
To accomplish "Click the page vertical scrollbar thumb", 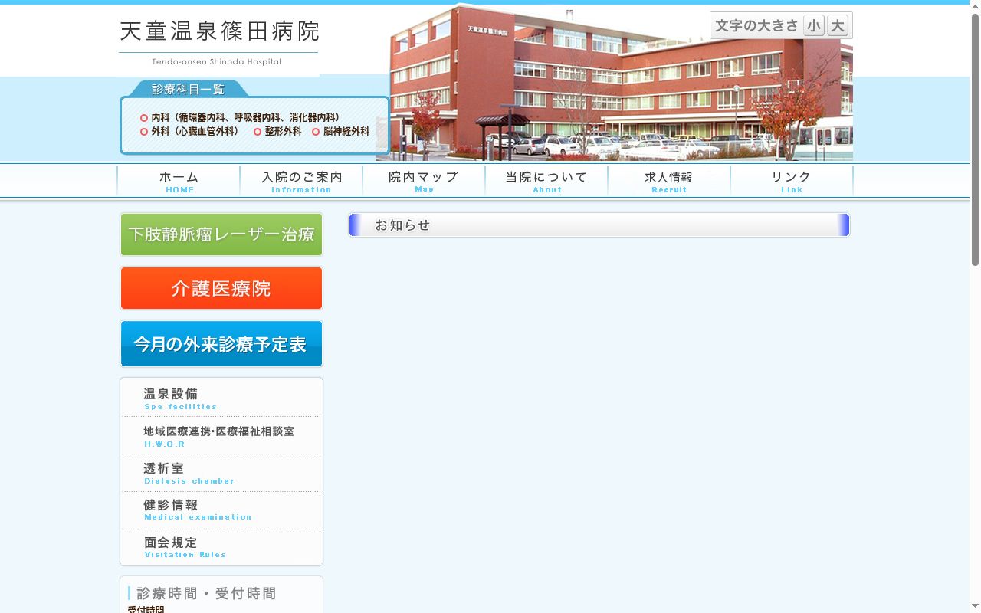I will [975, 138].
